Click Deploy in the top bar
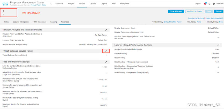Screen dimensions: 224x109 coord(198,4)
